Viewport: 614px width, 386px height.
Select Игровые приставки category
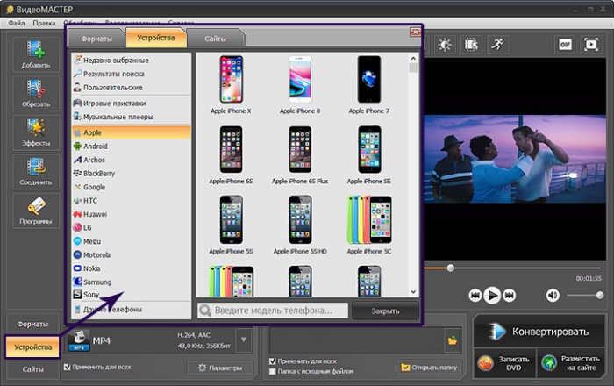tap(132, 104)
